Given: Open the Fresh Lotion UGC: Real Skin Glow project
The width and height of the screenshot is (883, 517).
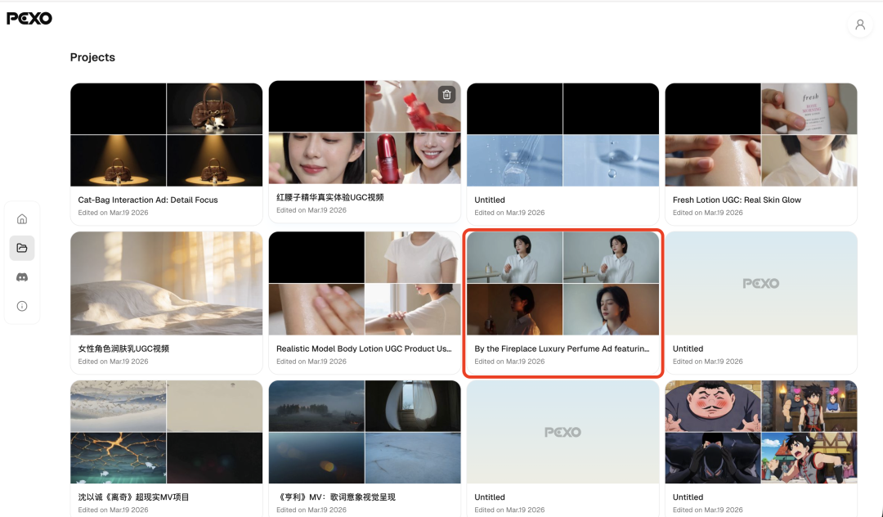Looking at the screenshot, I should tap(760, 135).
